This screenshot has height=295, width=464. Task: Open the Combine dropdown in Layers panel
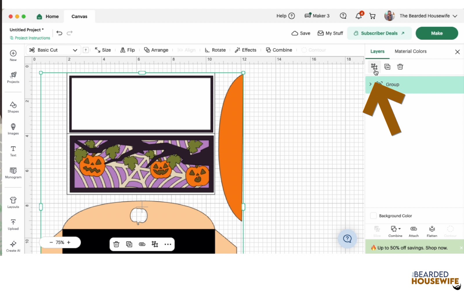[395, 231]
